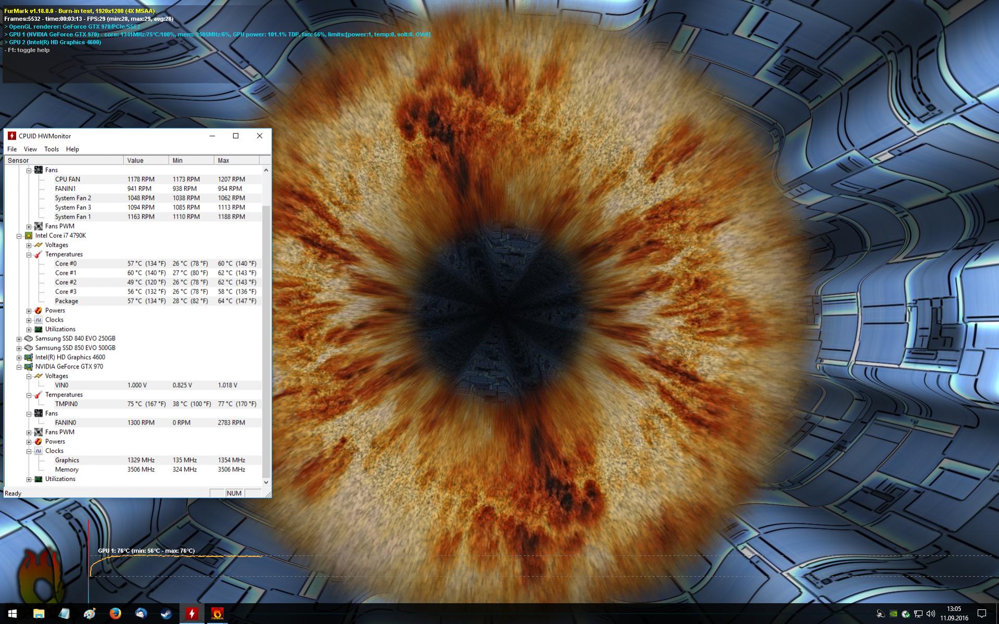Open File Explorer from the taskbar

click(39, 614)
